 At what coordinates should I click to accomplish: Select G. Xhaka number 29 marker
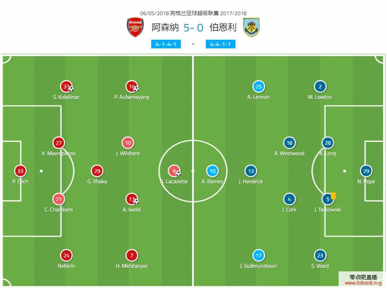(x=97, y=171)
